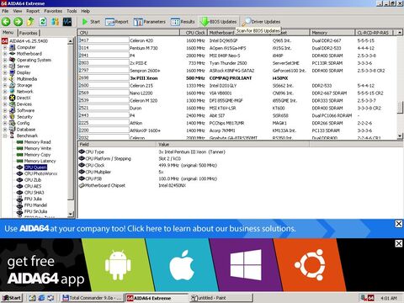The image size is (404, 303).
Task: Open the Tools menu
Action: pos(72,11)
